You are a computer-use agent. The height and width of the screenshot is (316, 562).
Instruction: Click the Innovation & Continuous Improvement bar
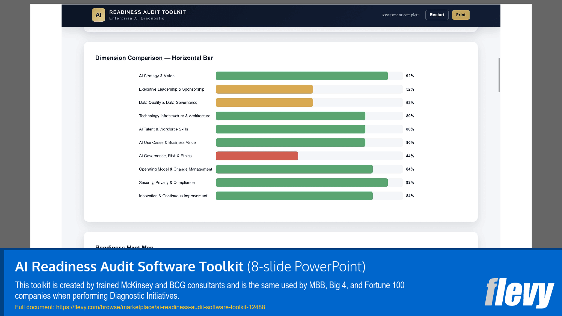point(294,196)
